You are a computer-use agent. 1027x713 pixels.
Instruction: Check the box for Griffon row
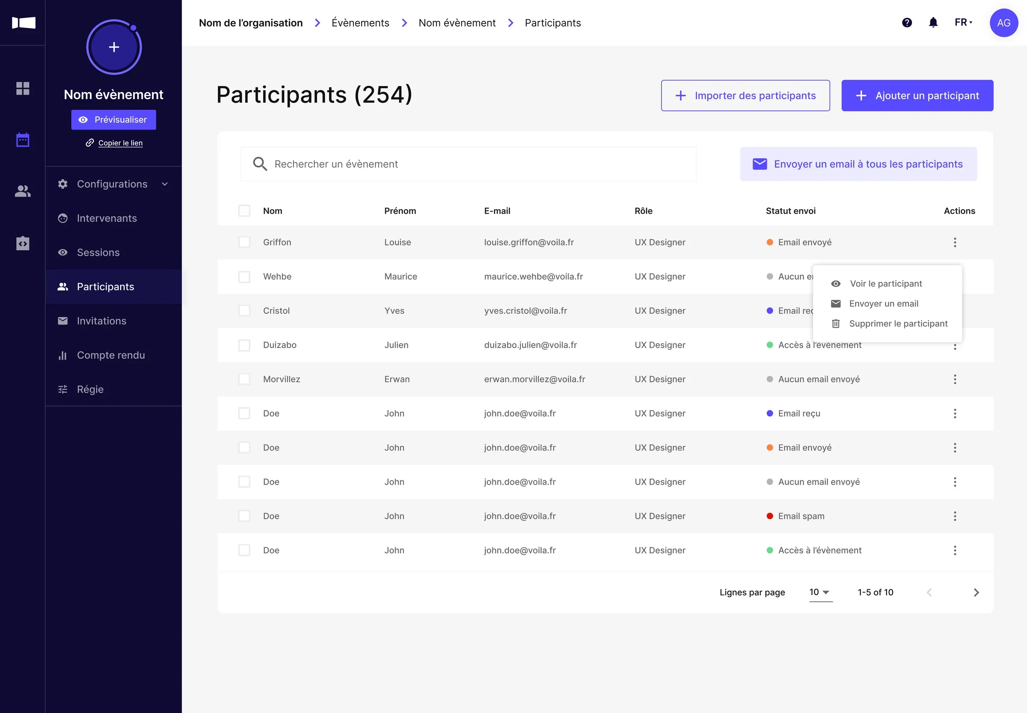pyautogui.click(x=244, y=242)
